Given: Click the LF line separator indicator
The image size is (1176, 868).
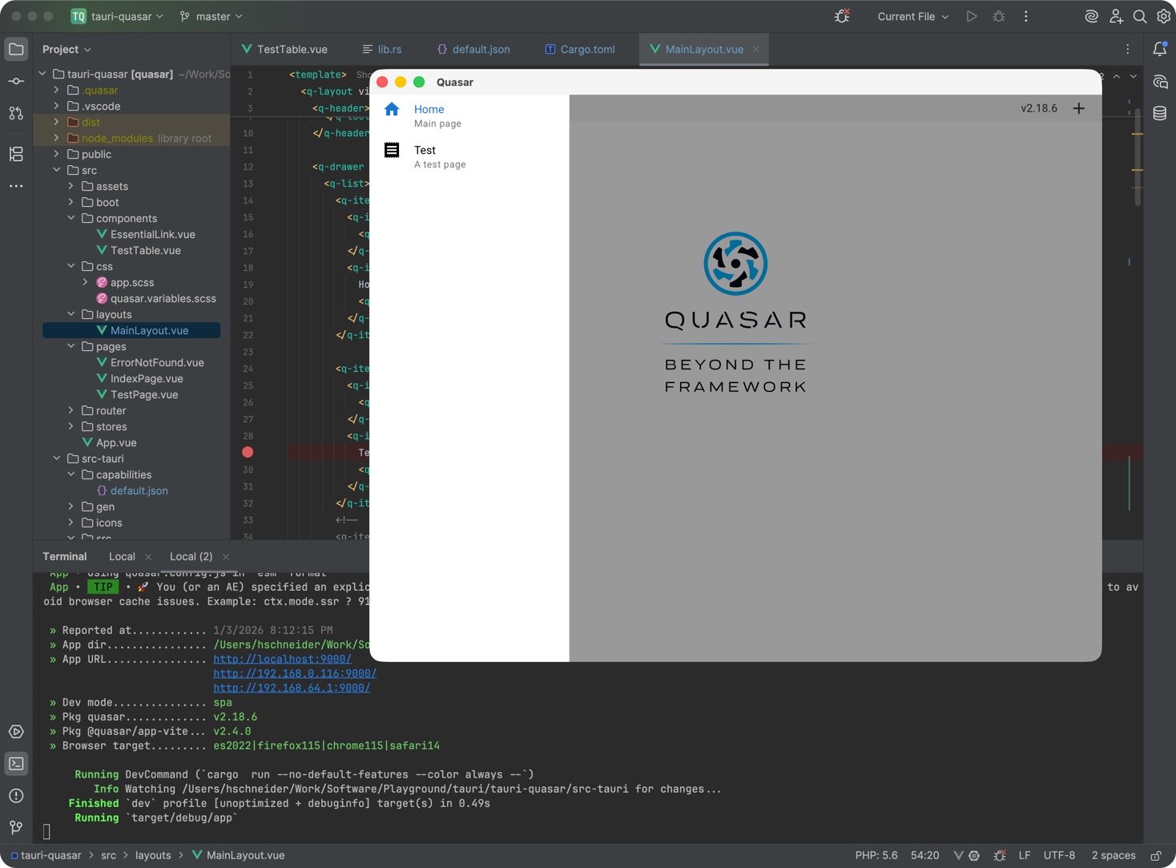Looking at the screenshot, I should [1025, 855].
